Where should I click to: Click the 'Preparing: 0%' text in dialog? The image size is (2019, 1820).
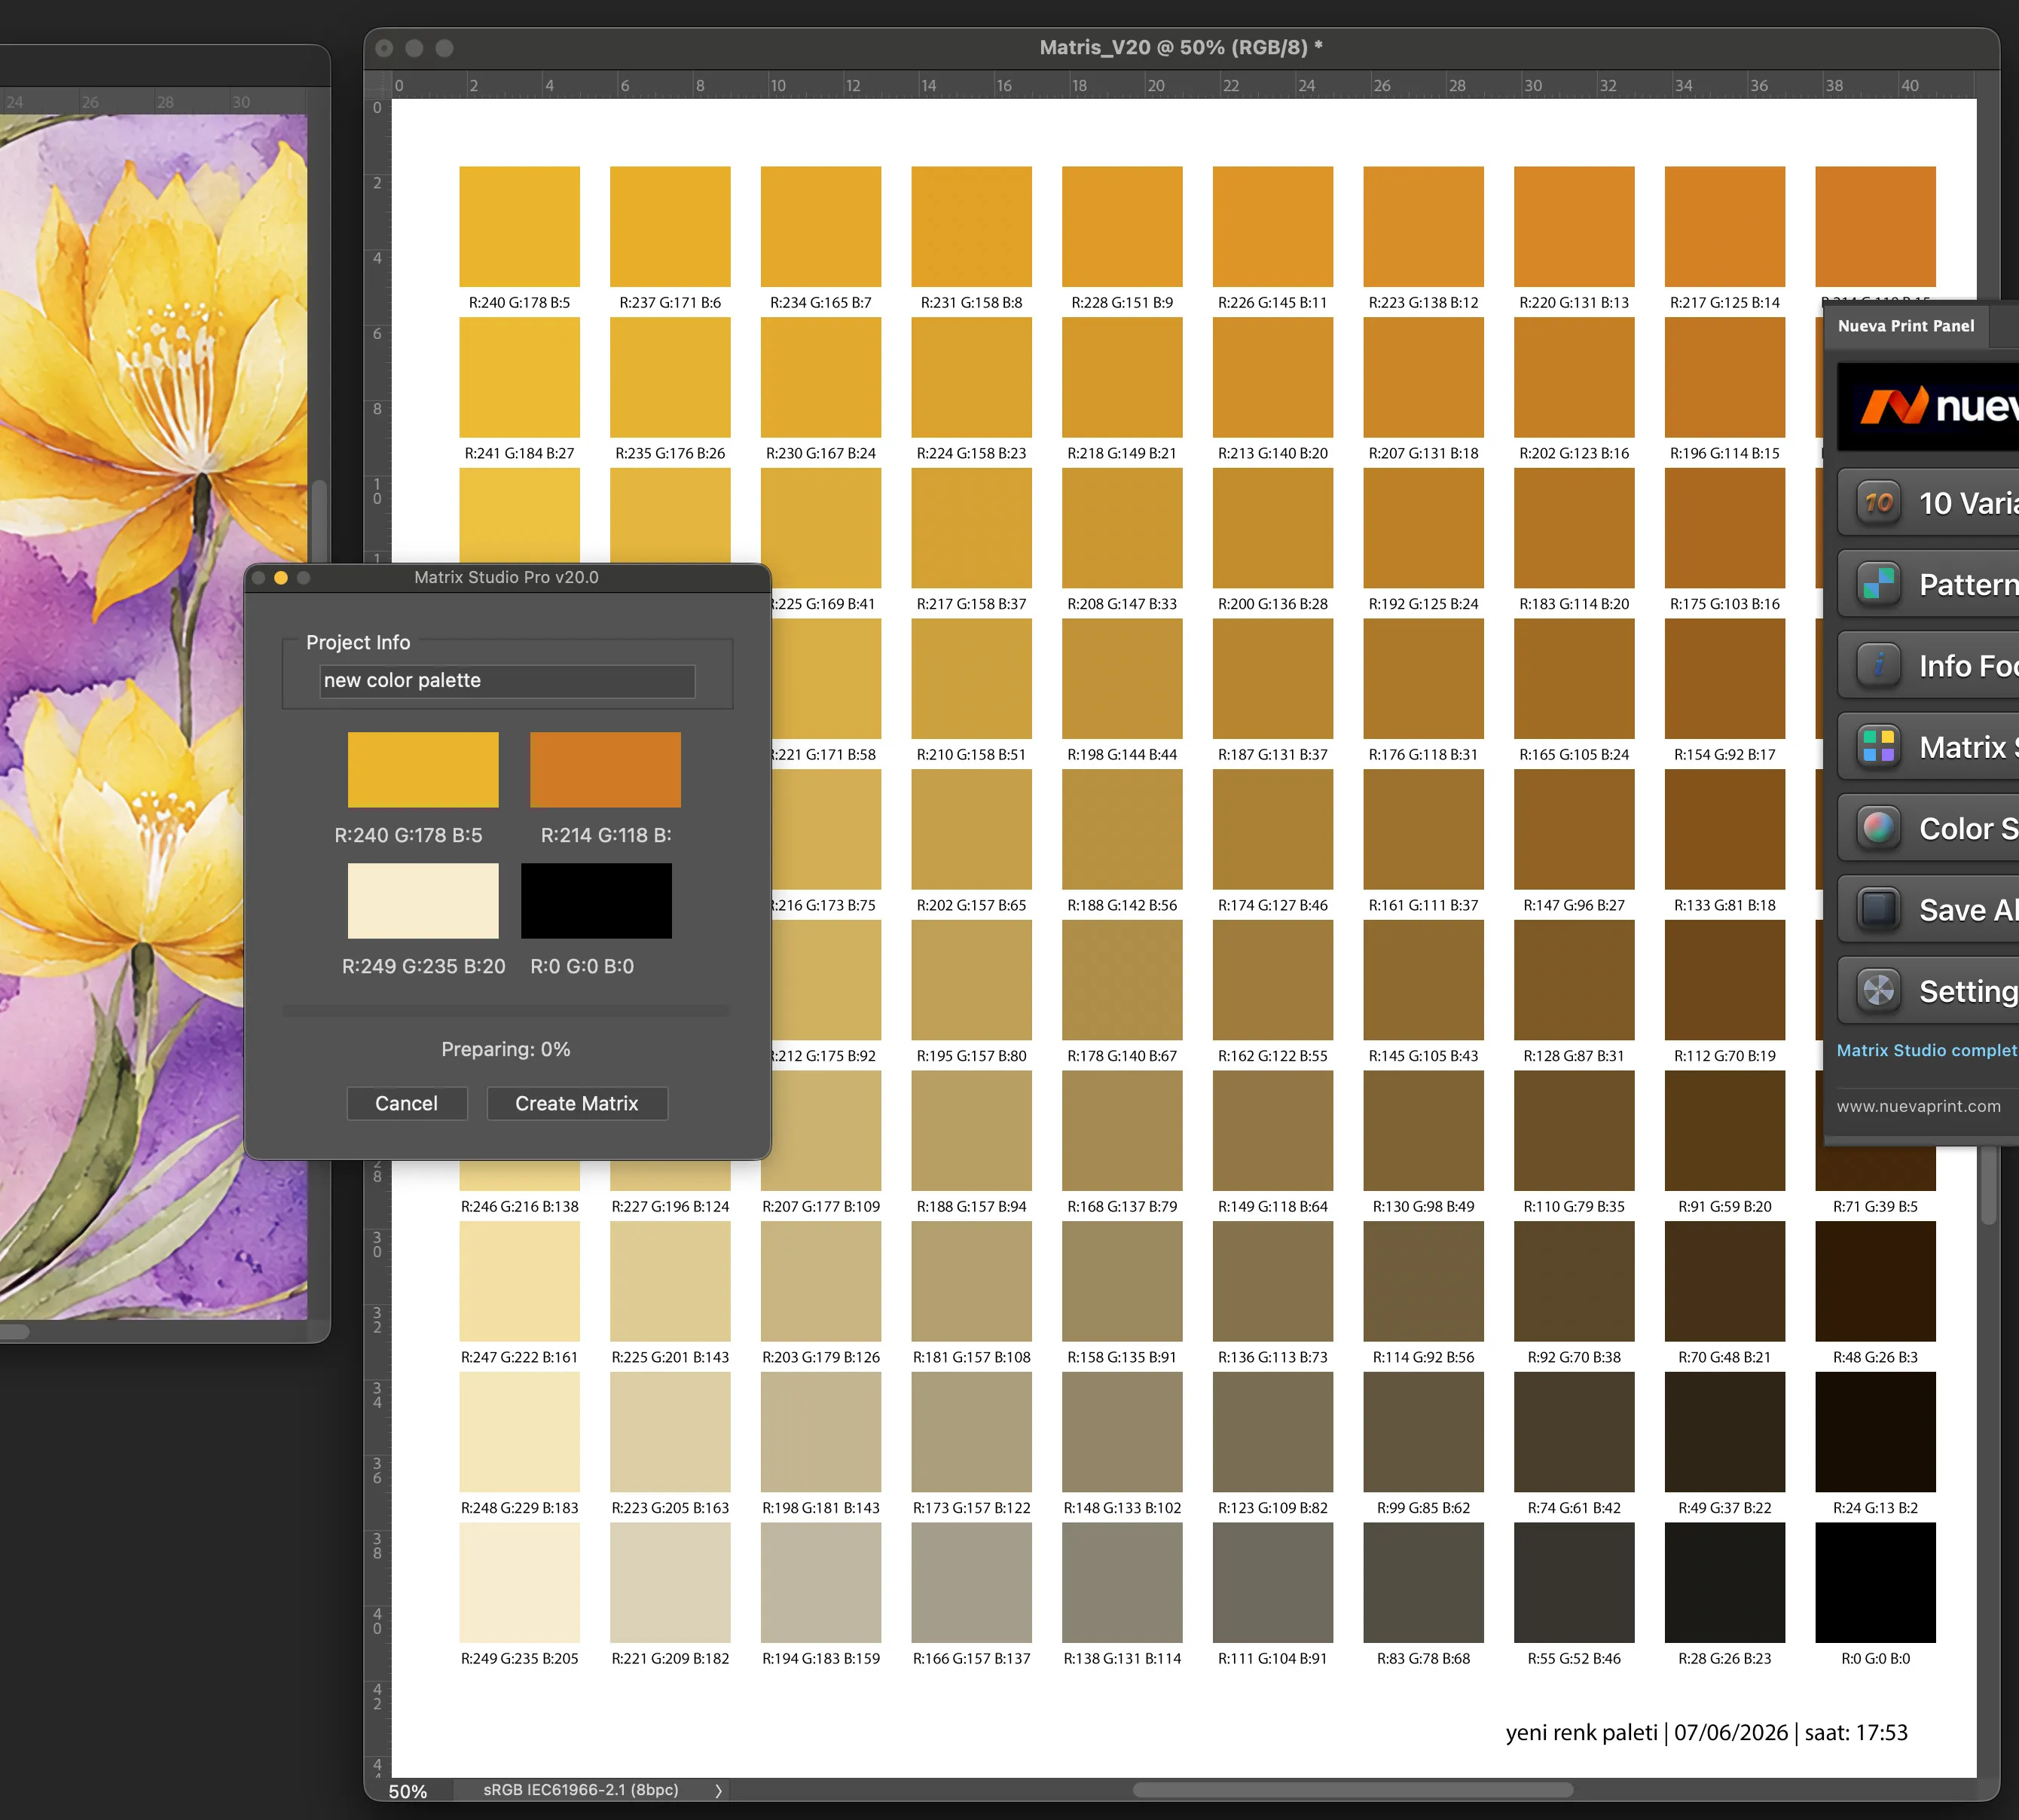tap(506, 1049)
